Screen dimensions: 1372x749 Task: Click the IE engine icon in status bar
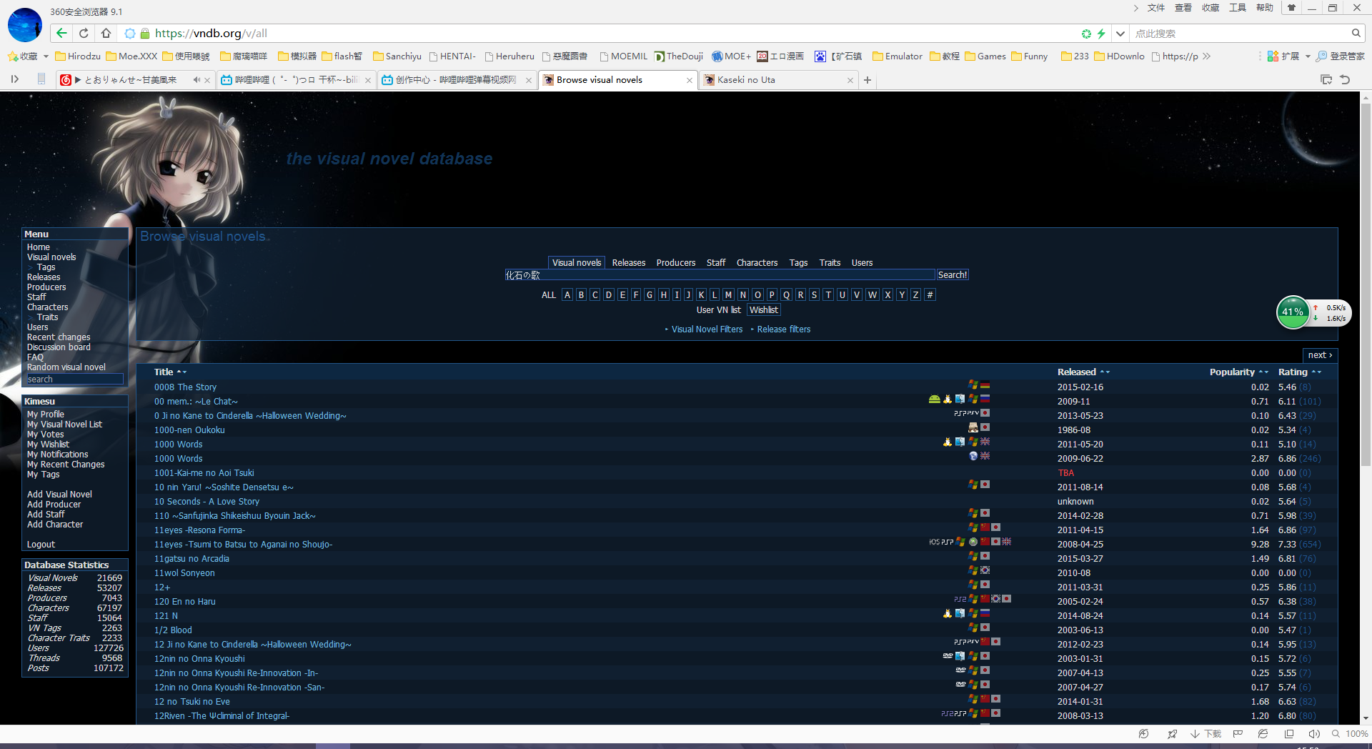click(x=1263, y=734)
